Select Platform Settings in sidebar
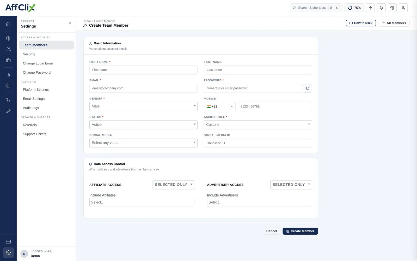The image size is (417, 261). click(46, 90)
